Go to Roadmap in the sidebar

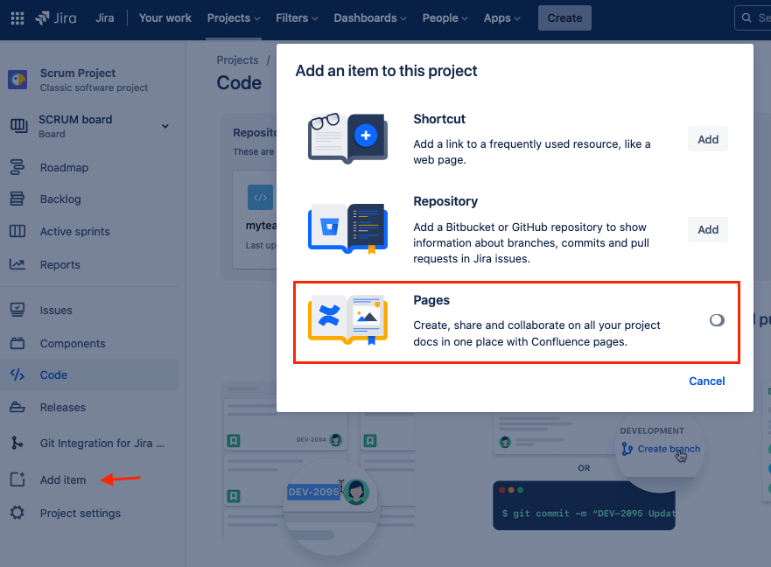[65, 168]
